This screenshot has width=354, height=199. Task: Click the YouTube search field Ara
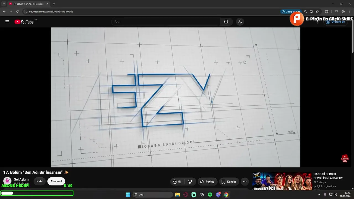pos(165,22)
